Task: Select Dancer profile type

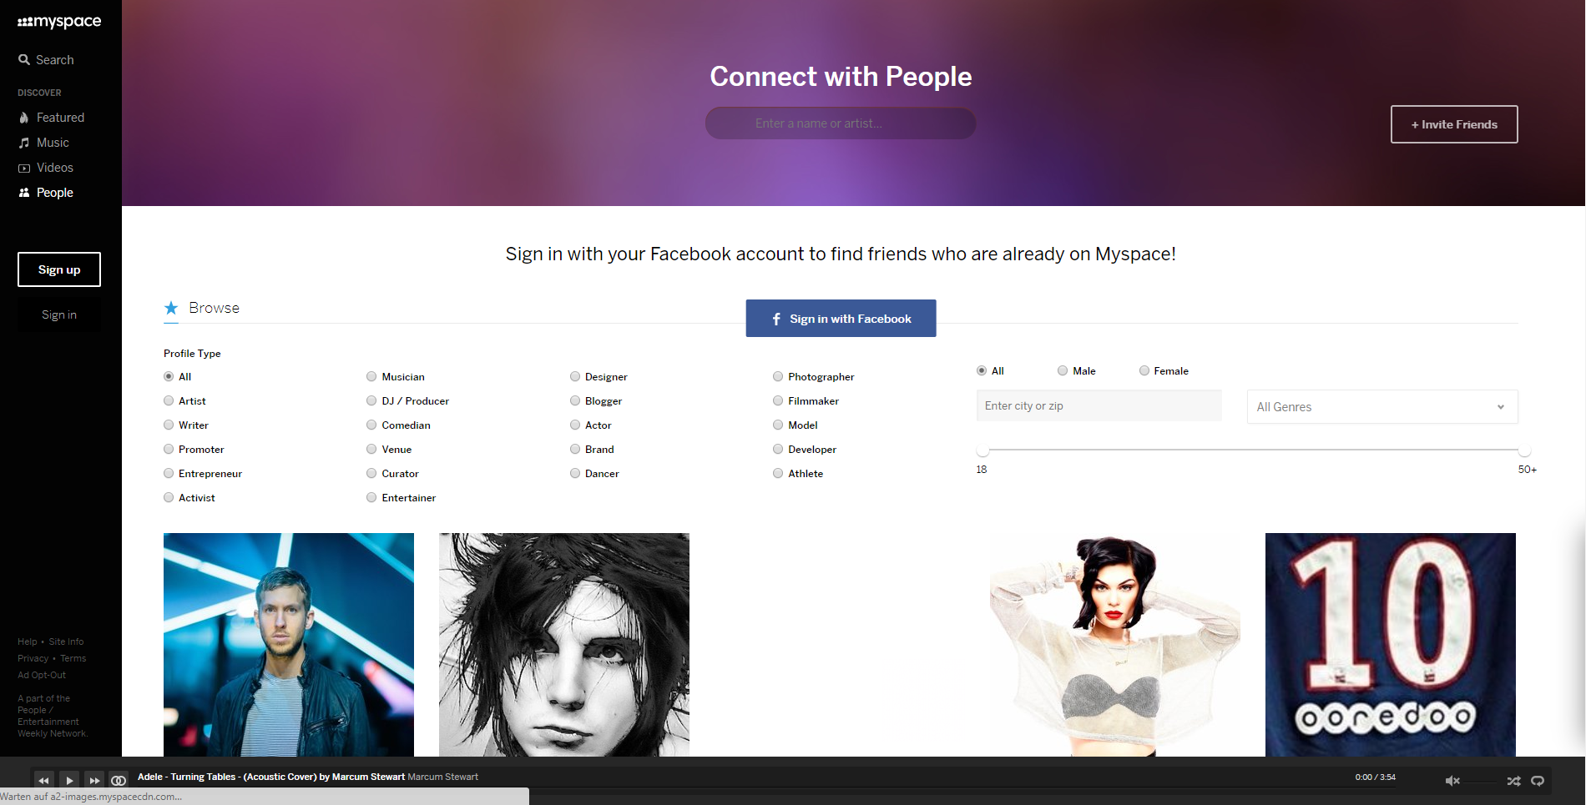Action: pyautogui.click(x=575, y=474)
